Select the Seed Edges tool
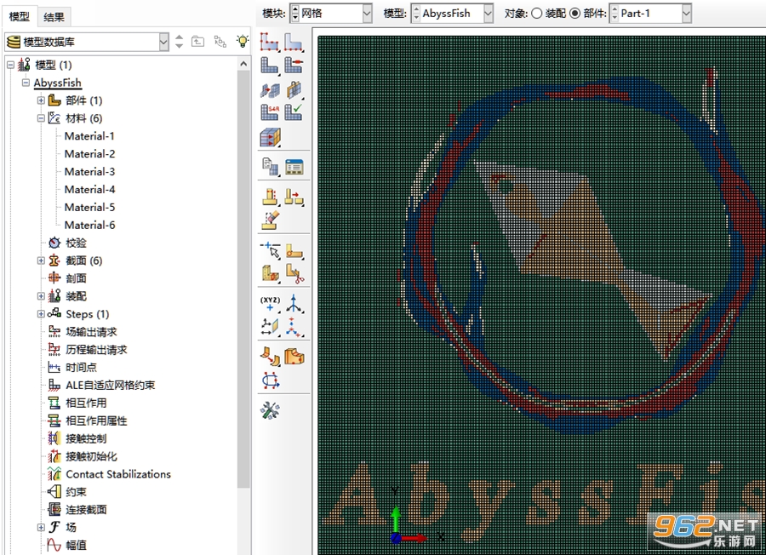 pyautogui.click(x=293, y=42)
